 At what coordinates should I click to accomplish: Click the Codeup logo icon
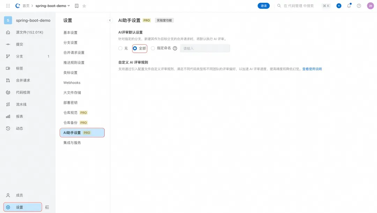[x=17, y=6]
